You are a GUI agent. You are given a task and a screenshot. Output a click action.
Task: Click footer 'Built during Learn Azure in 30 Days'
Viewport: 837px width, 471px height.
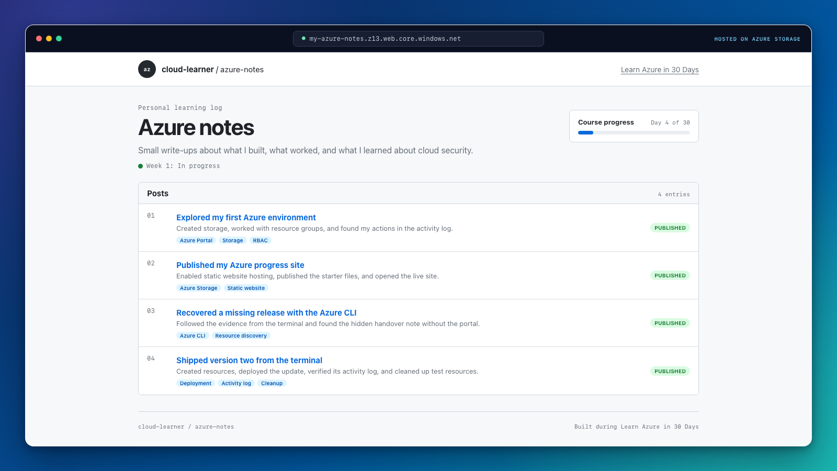tap(637, 427)
